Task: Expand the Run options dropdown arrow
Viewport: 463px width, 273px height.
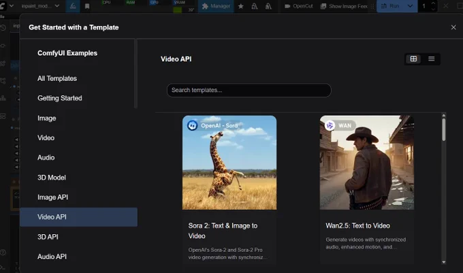Action: [410, 6]
